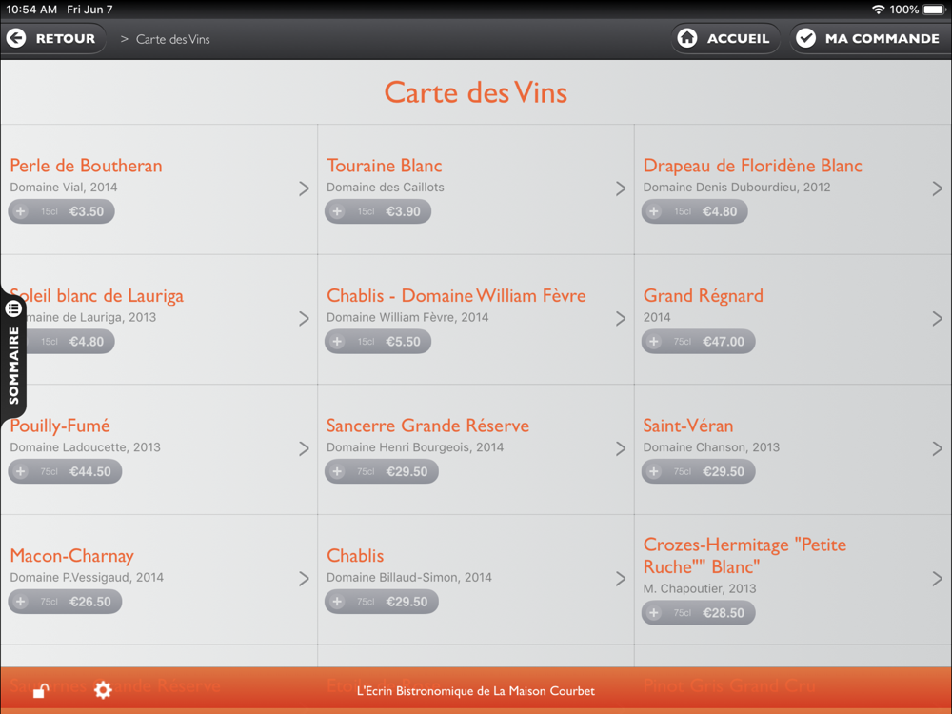Viewport: 952px width, 714px height.
Task: Open Sancerre Grande Réserve title
Action: (428, 426)
